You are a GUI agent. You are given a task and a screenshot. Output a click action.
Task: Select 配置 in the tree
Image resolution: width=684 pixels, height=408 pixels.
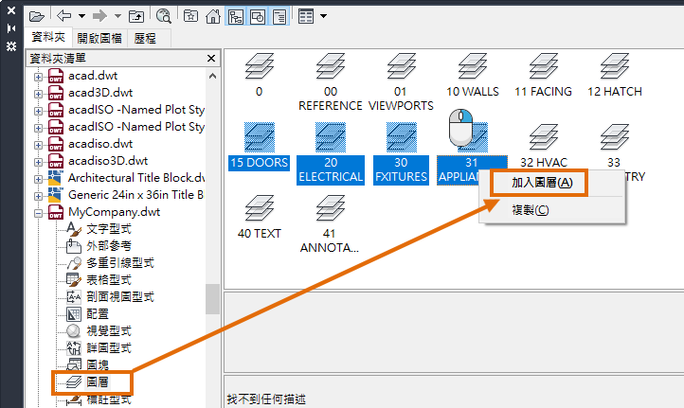[98, 314]
